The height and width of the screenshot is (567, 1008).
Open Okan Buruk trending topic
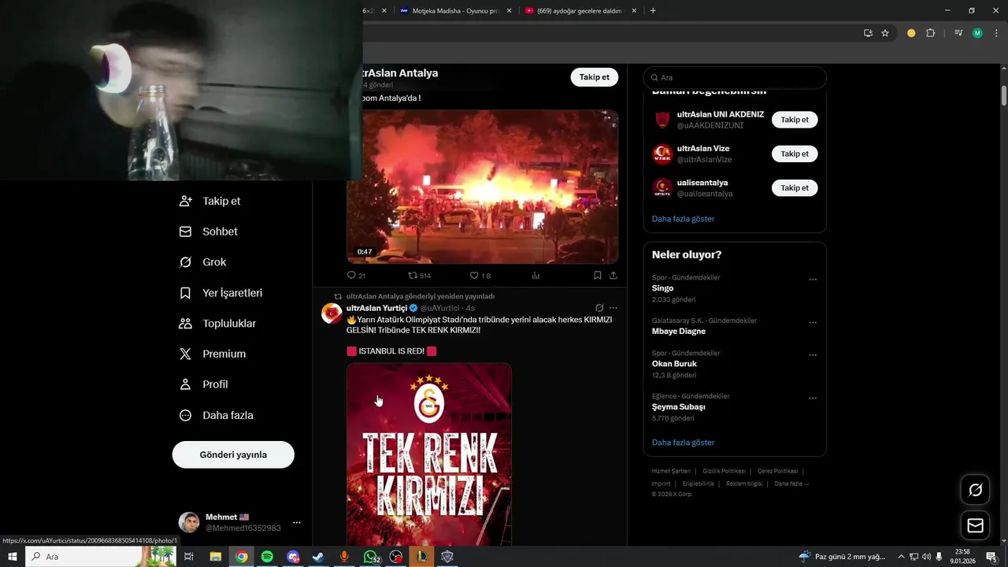coord(674,364)
